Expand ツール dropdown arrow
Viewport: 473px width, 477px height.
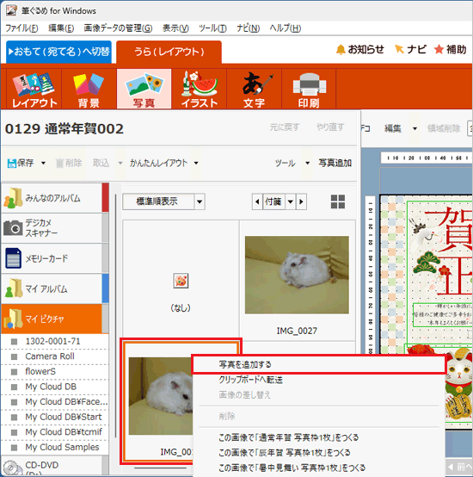[307, 163]
